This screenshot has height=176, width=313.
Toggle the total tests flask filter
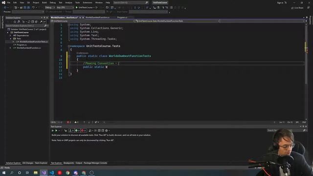click(x=71, y=131)
